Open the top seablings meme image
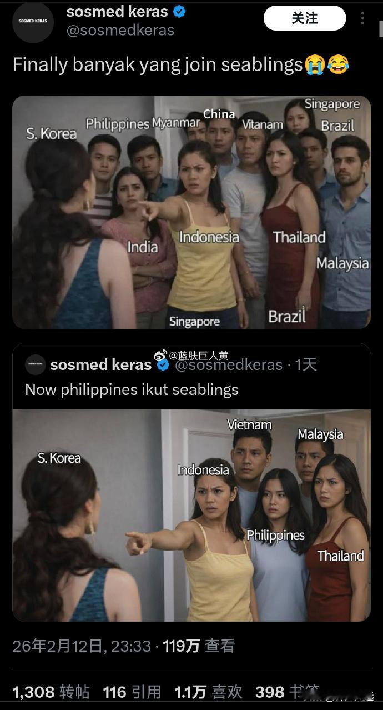This screenshot has height=710, width=383. pyautogui.click(x=191, y=212)
